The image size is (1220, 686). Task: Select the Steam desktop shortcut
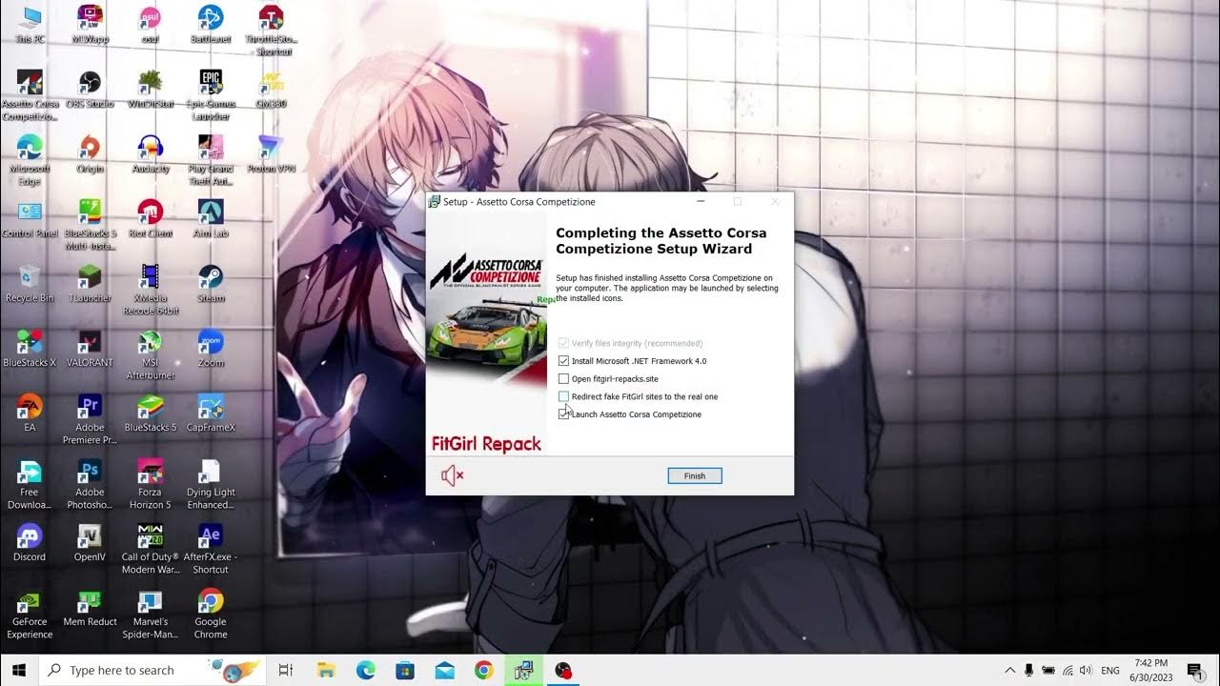point(211,284)
